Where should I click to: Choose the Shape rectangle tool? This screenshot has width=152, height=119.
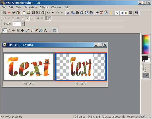click(54, 31)
